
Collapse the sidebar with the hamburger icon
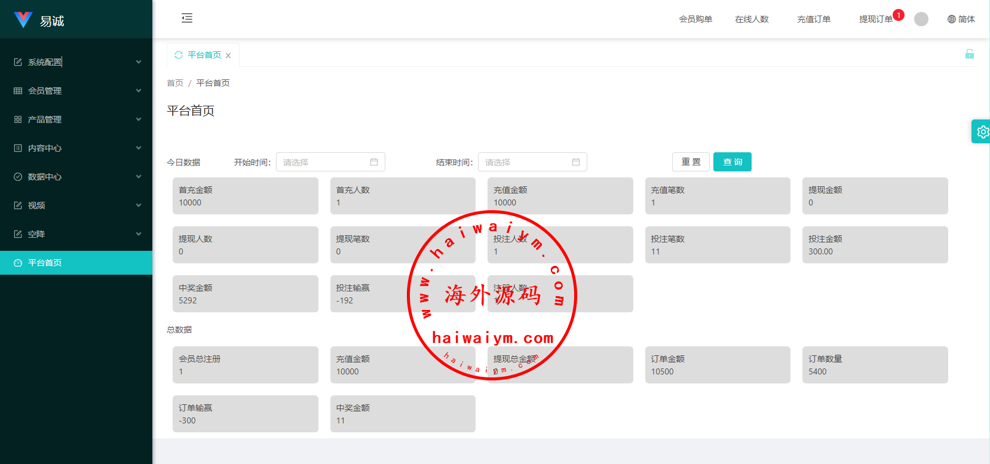coord(187,18)
